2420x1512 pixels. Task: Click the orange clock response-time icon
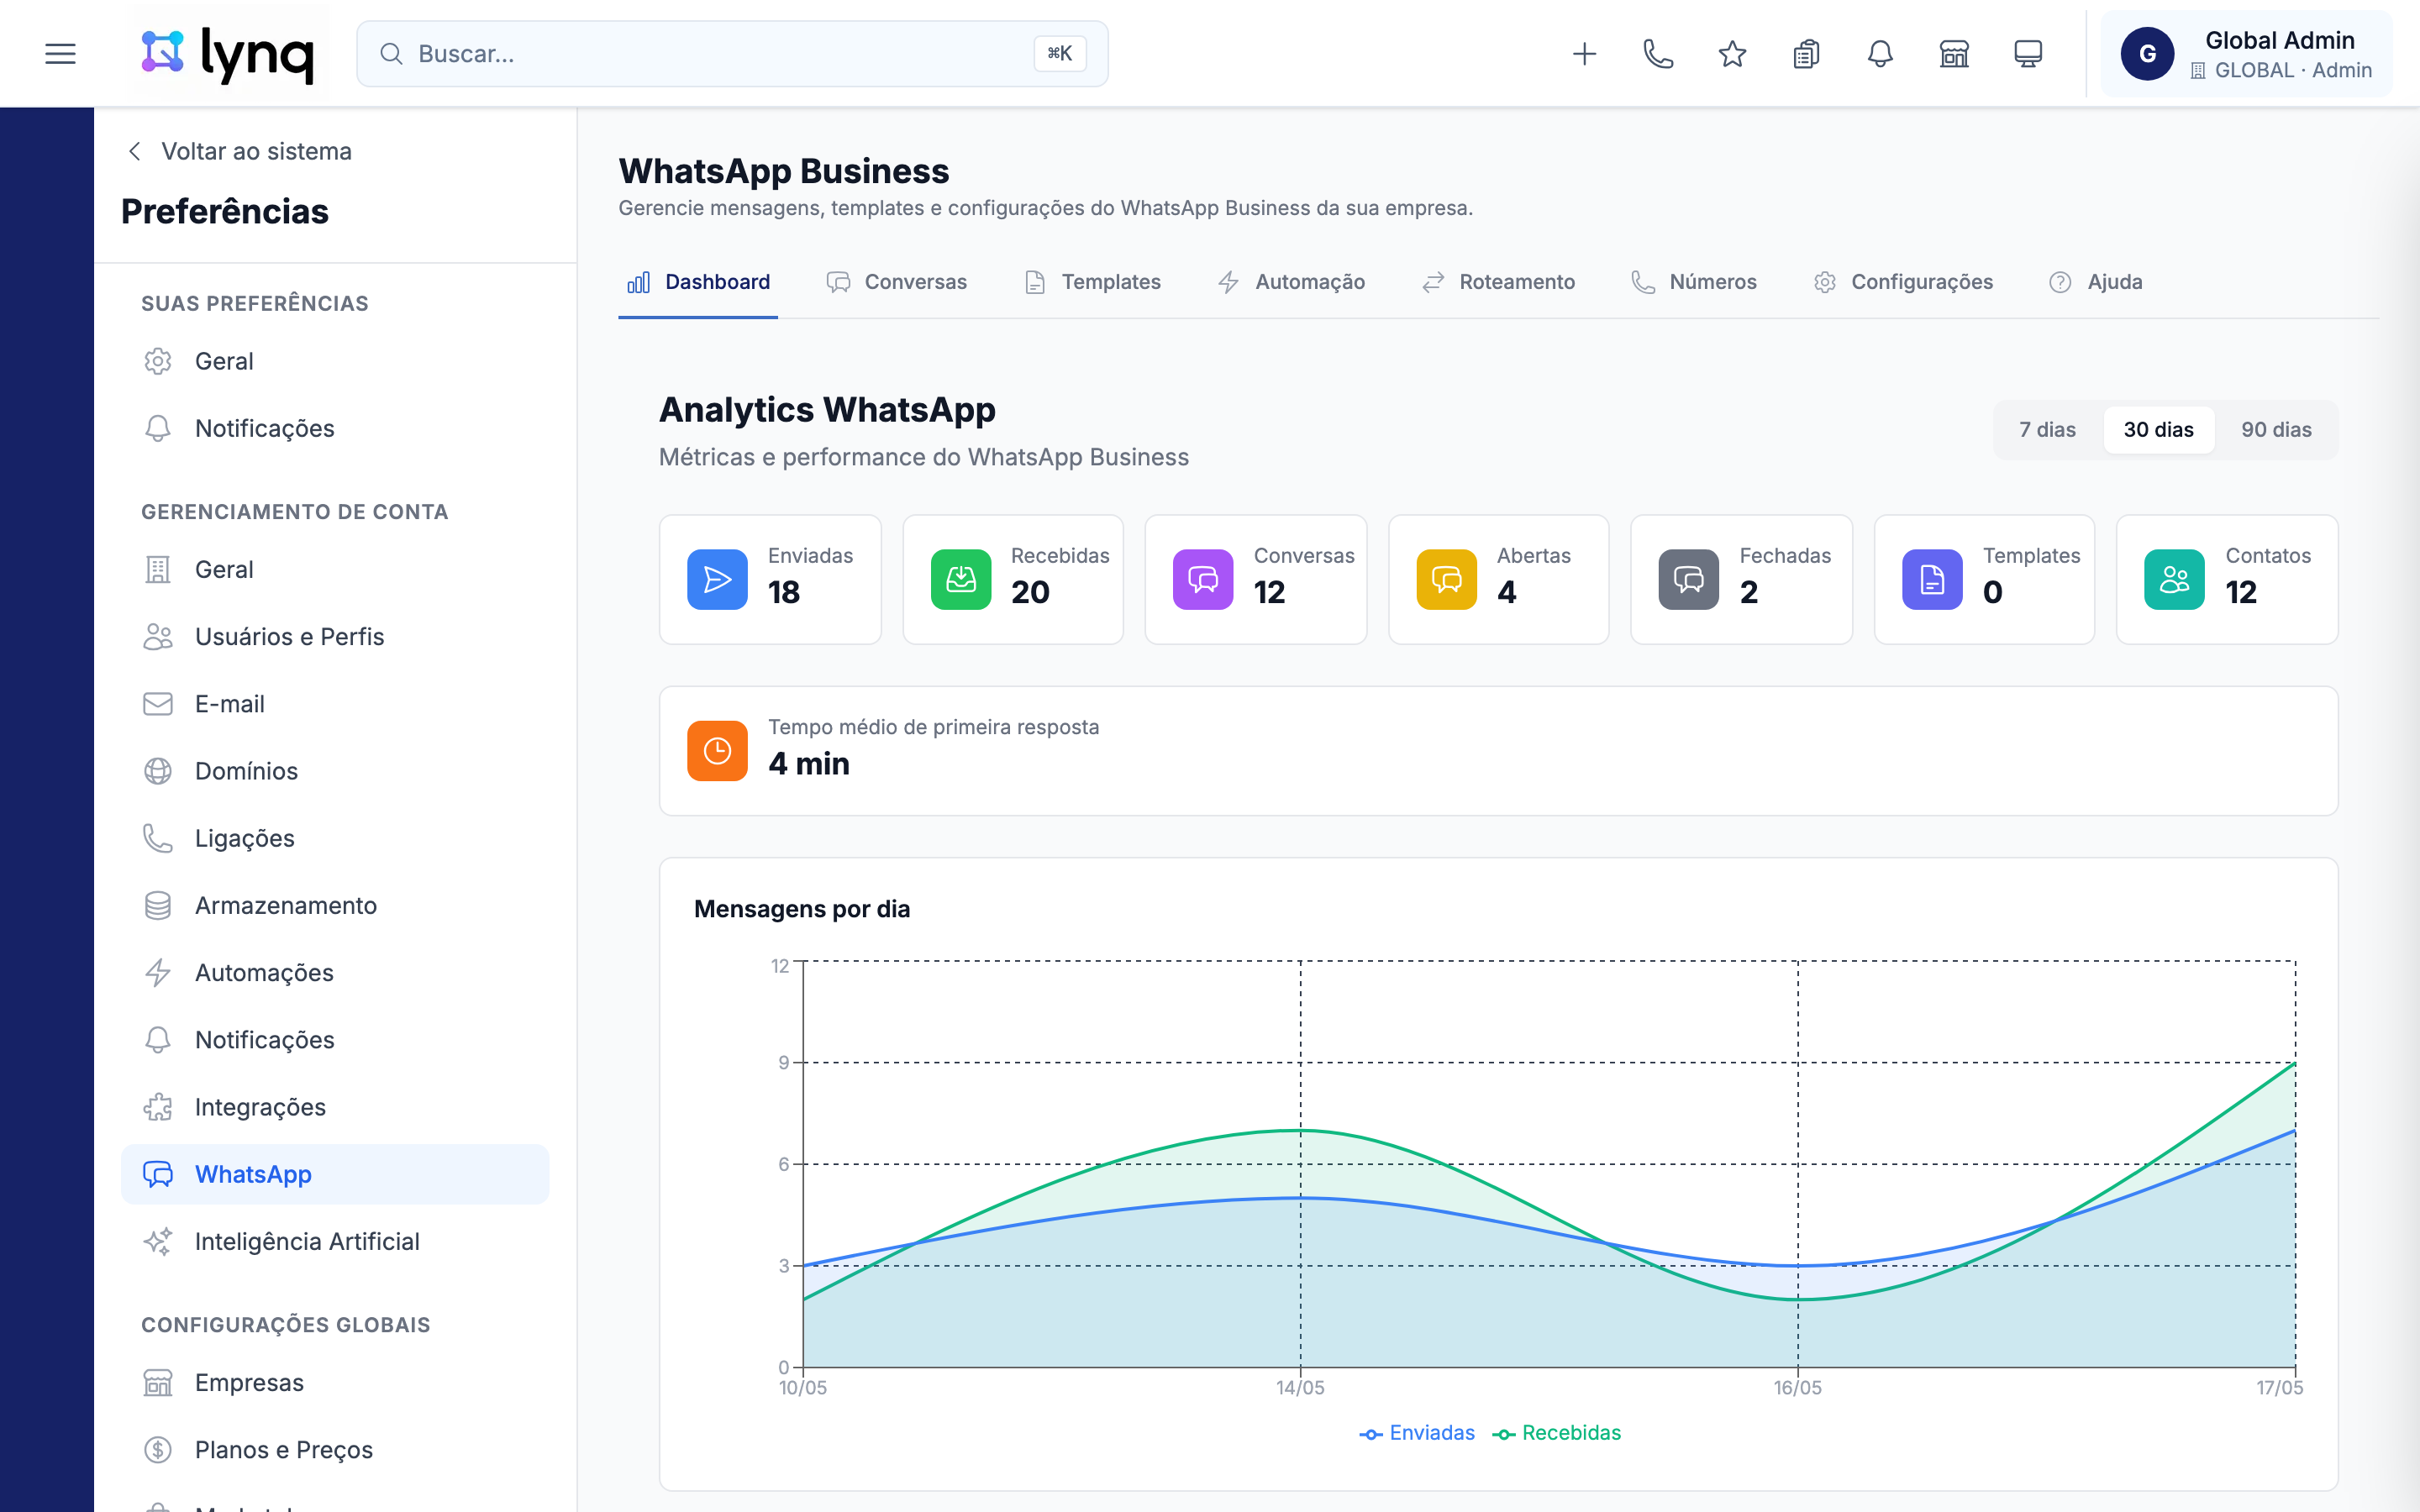pyautogui.click(x=717, y=750)
